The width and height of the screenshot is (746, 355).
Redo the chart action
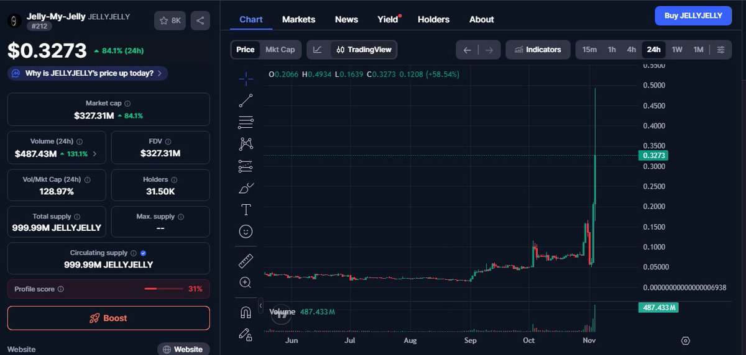tap(489, 50)
